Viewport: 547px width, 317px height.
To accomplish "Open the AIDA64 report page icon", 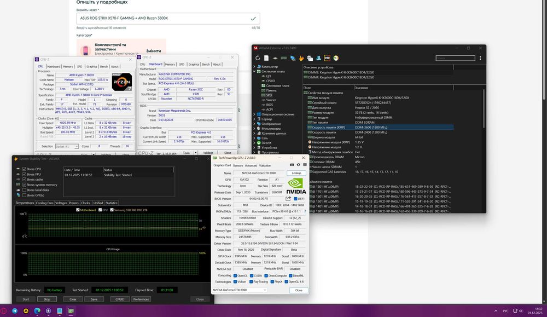I will (266, 58).
